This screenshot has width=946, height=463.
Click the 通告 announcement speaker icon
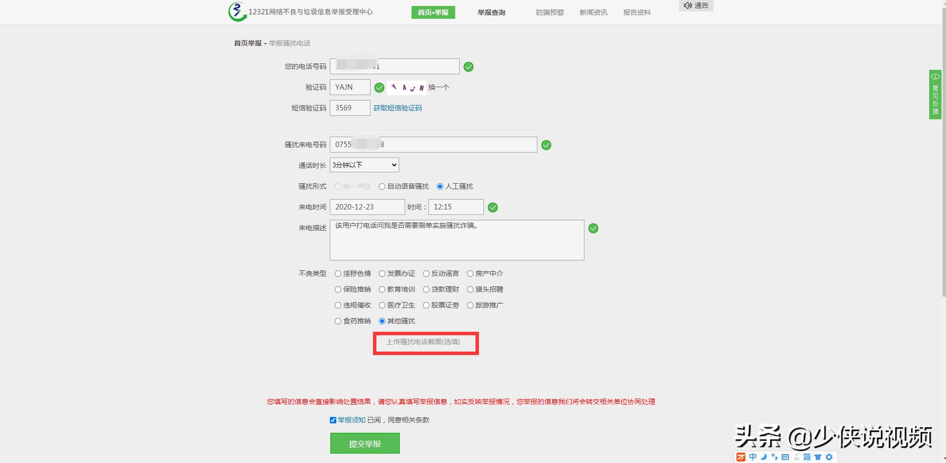tap(688, 5)
